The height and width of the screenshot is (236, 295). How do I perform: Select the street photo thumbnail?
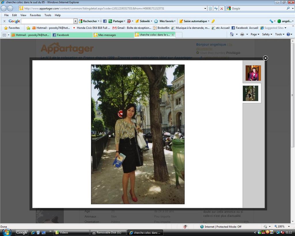tap(250, 93)
